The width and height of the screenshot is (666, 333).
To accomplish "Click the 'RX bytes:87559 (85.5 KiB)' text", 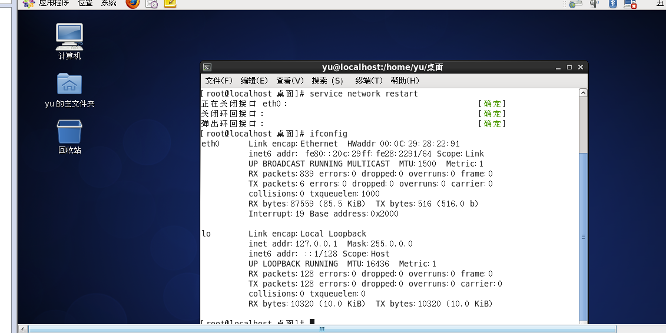I will (307, 204).
